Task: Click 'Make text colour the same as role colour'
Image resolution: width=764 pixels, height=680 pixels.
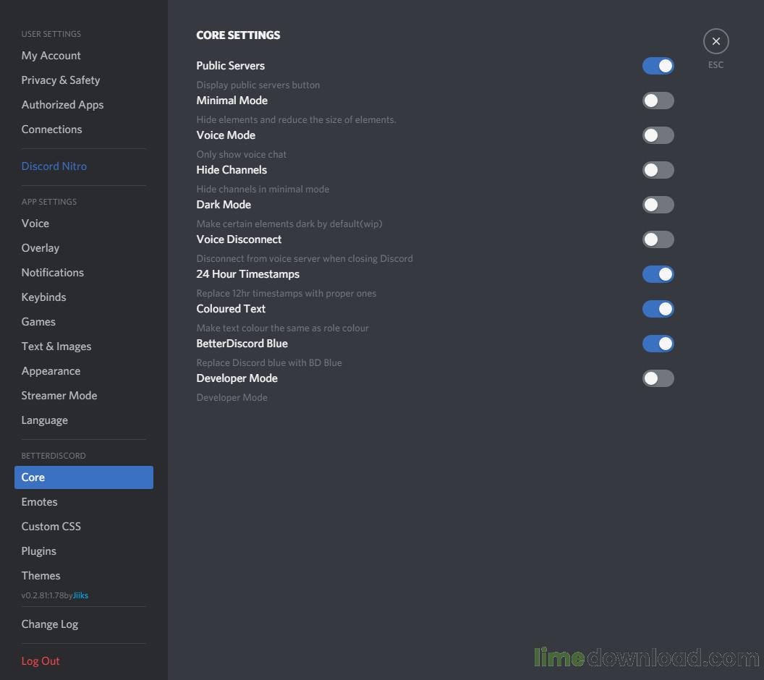Action: [x=283, y=328]
